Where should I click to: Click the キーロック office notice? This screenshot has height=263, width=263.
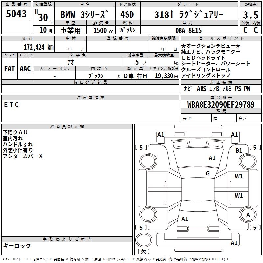[x=16, y=246]
